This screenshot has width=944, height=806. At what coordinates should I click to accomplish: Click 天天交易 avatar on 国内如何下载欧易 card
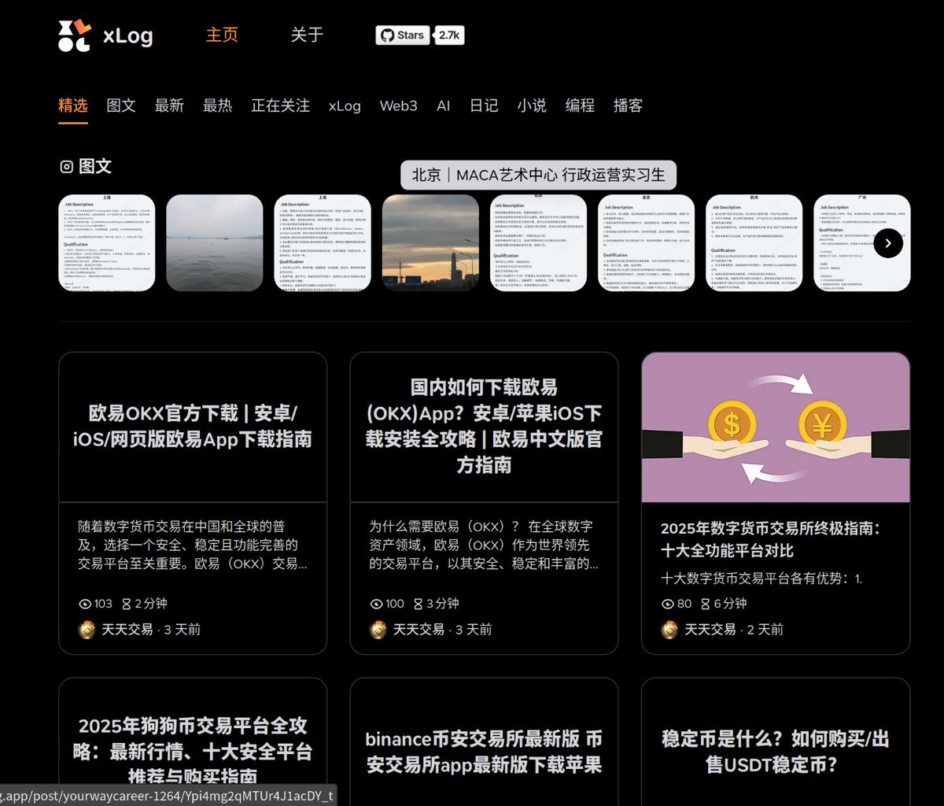pos(378,629)
